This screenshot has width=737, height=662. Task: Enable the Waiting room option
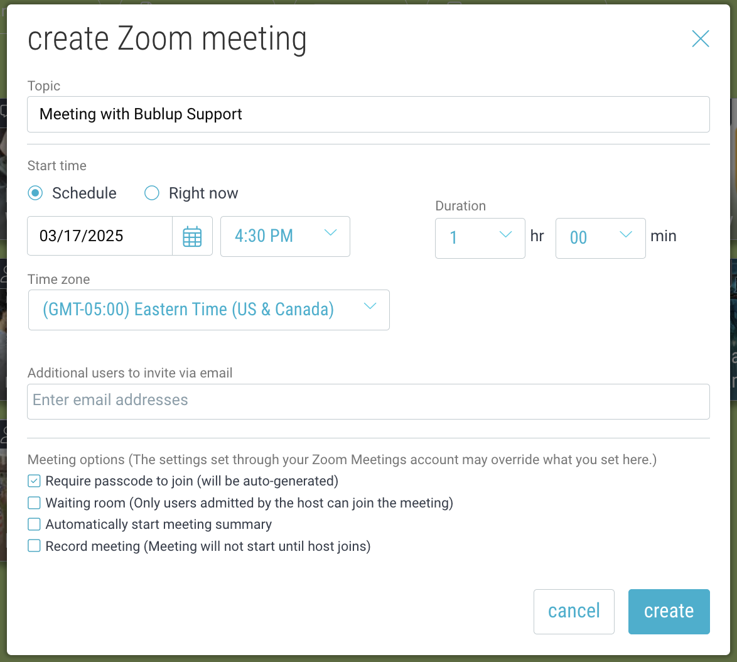coord(34,502)
